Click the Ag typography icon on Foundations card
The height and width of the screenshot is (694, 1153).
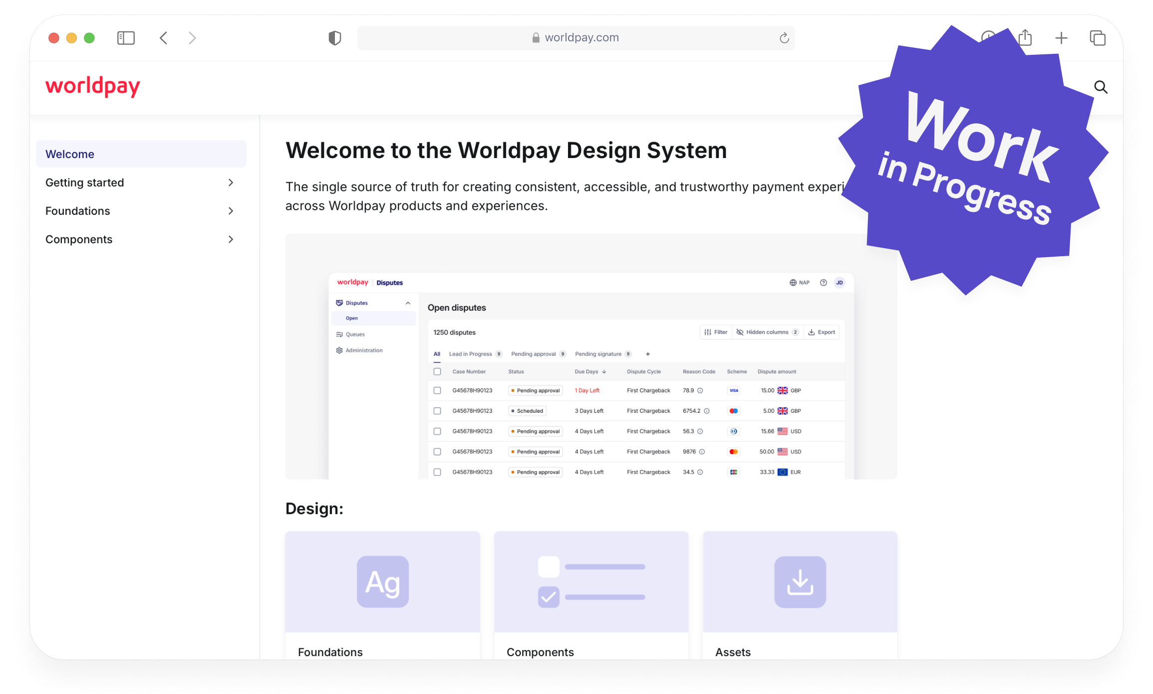383,582
